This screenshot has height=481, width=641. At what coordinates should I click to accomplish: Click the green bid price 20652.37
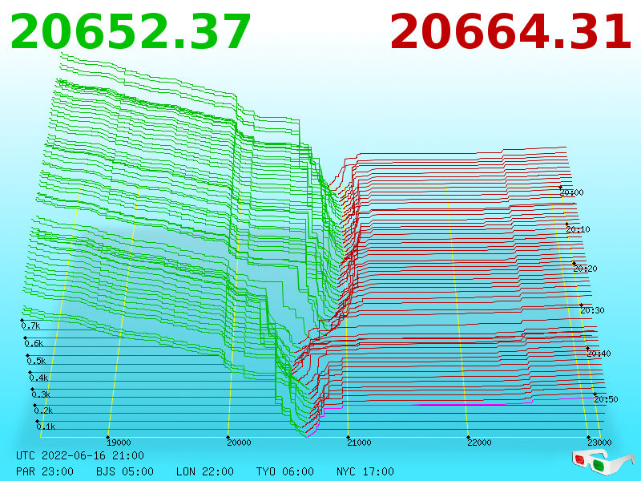(130, 31)
